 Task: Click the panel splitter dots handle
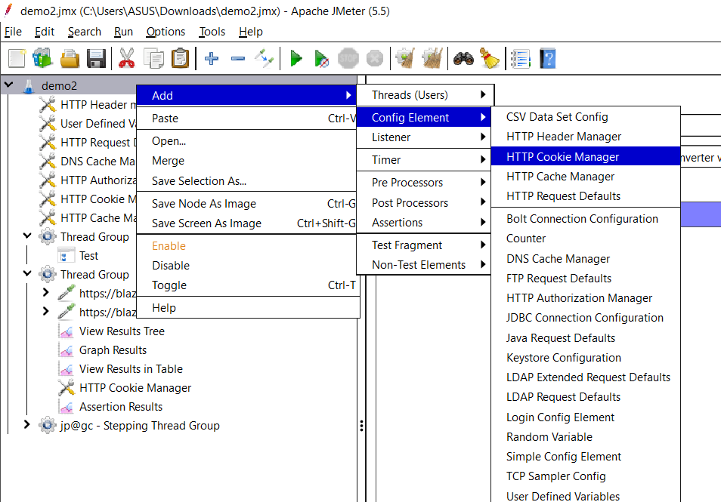(x=362, y=426)
